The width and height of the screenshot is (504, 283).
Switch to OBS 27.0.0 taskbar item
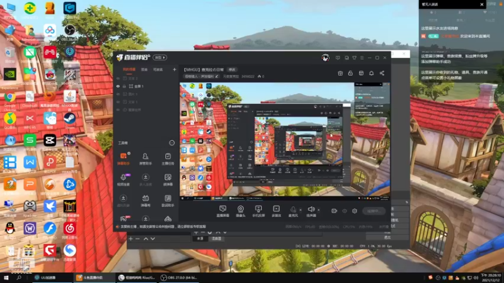pyautogui.click(x=179, y=277)
